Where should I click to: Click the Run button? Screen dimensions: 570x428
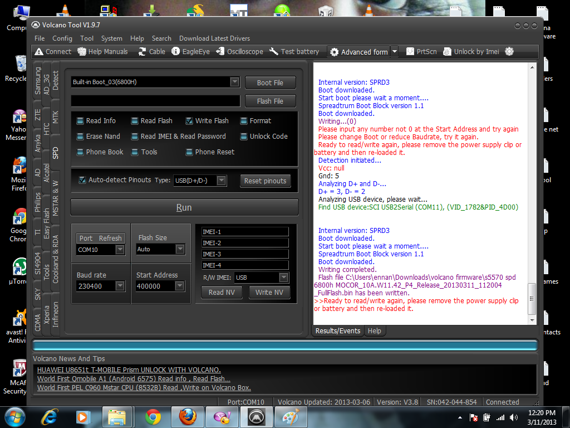[x=184, y=207]
